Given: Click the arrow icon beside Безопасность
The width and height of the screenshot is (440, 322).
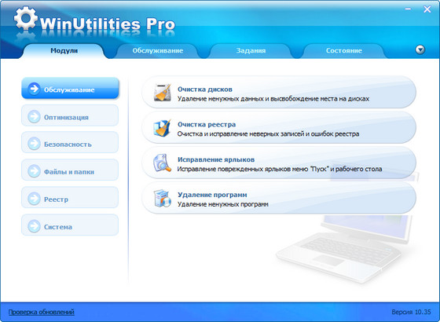Looking at the screenshot, I should click(34, 144).
